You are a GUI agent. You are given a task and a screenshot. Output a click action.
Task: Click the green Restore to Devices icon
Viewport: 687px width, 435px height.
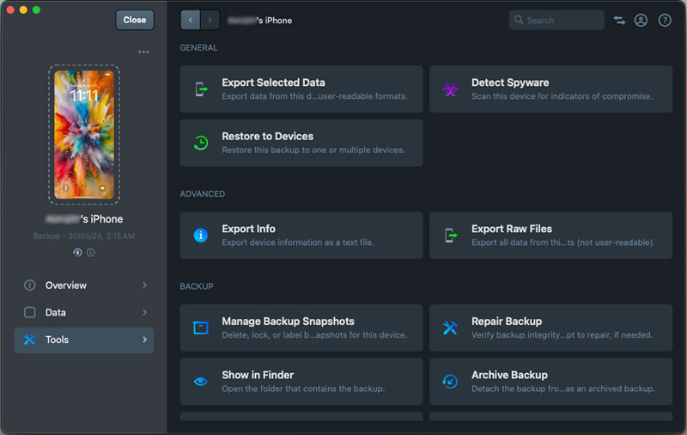[201, 143]
